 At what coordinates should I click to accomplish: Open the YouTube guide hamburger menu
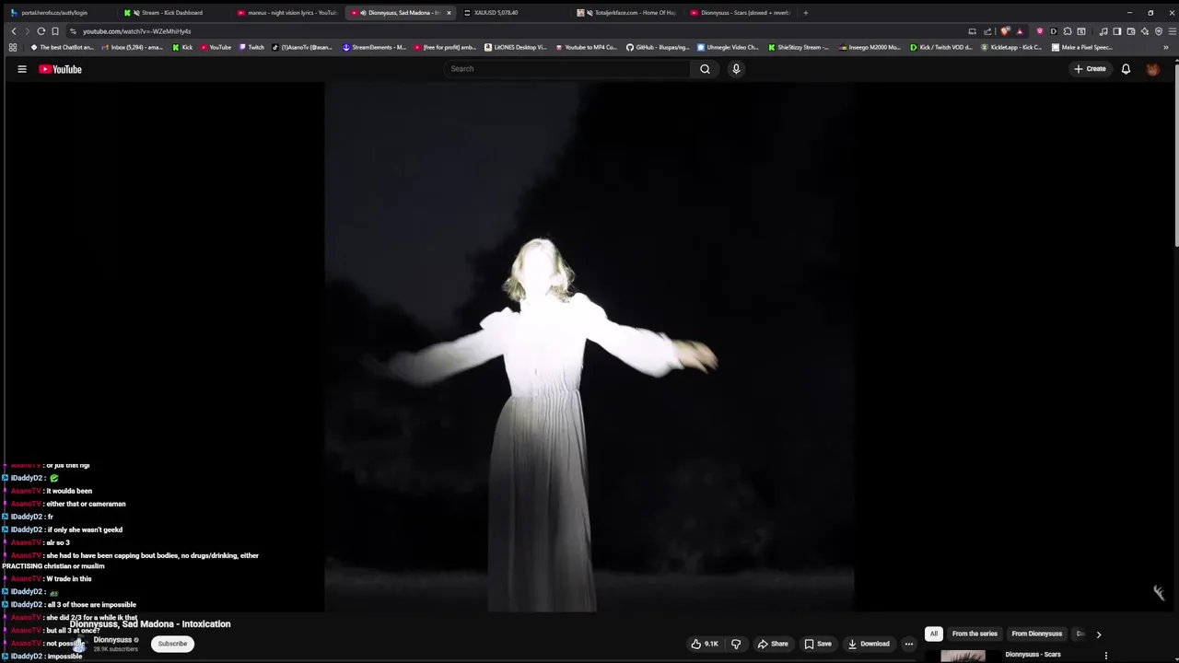pyautogui.click(x=22, y=69)
